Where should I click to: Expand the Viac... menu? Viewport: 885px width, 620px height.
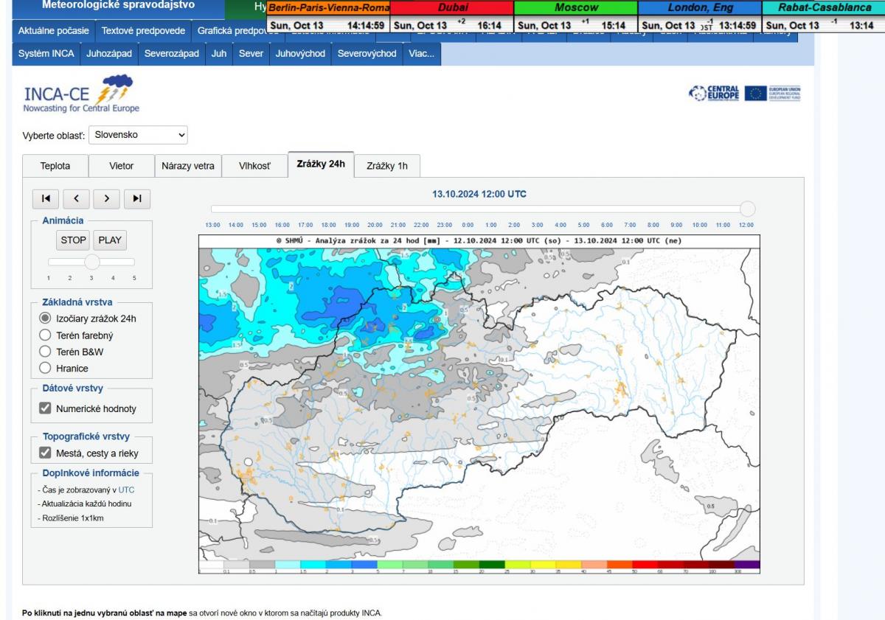(x=421, y=54)
